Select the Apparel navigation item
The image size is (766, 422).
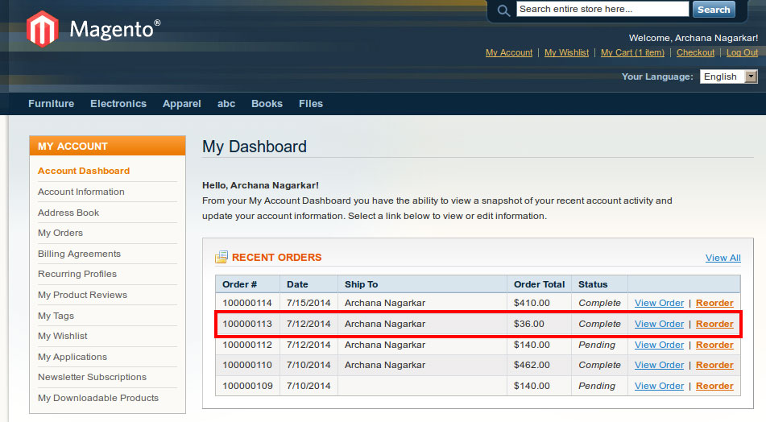(x=182, y=104)
